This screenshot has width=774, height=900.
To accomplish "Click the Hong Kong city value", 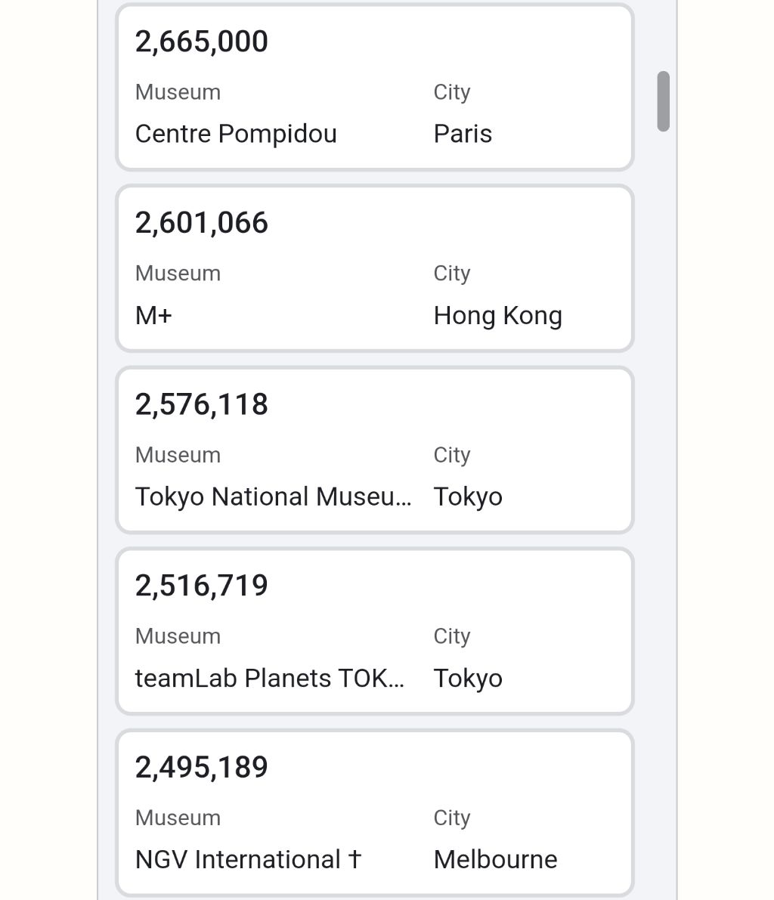I will click(x=498, y=316).
